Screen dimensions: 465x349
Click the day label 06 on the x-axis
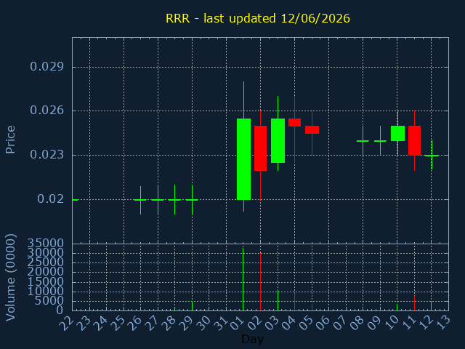click(x=323, y=323)
